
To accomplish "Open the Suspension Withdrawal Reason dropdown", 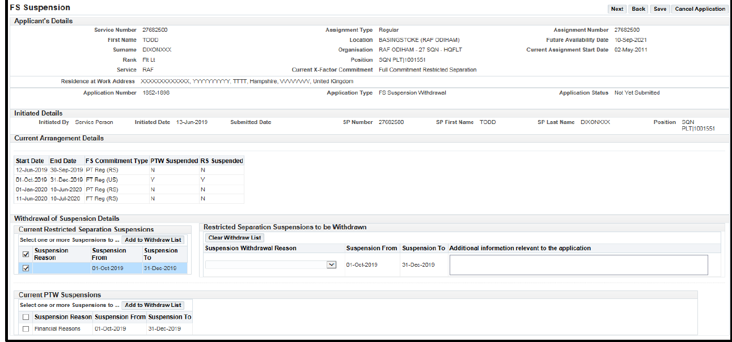I will (x=332, y=264).
